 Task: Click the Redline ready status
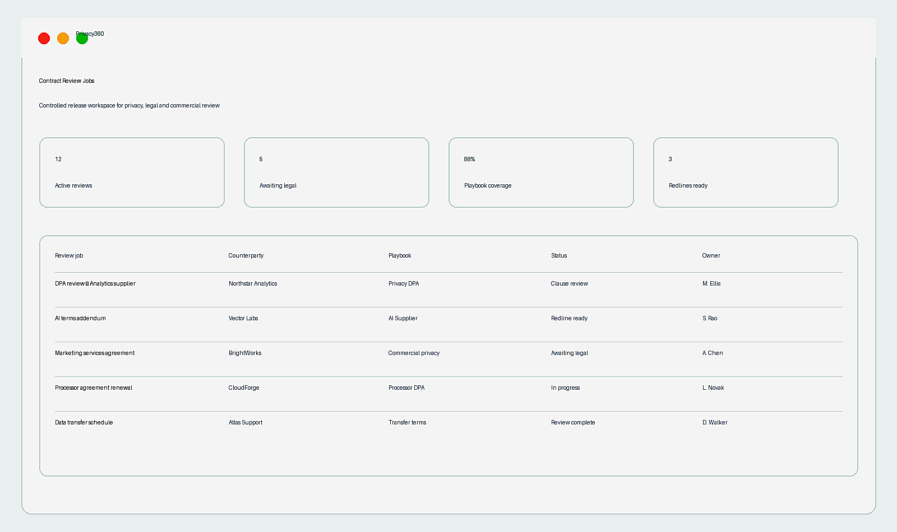tap(570, 318)
